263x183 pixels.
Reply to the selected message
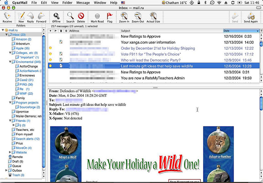click(x=30, y=17)
